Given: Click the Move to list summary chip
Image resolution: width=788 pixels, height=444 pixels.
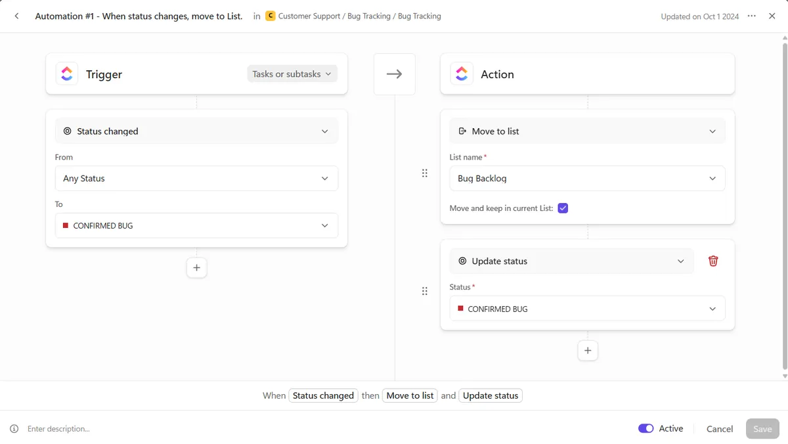Looking at the screenshot, I should pos(410,395).
